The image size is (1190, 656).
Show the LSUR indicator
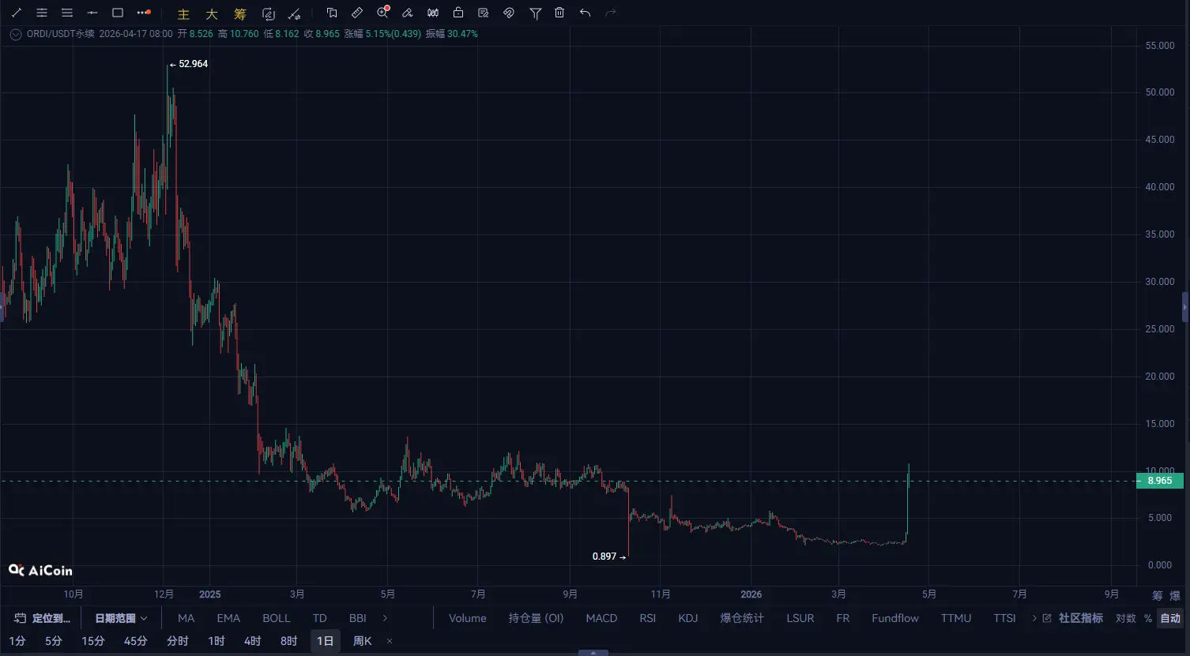[800, 618]
